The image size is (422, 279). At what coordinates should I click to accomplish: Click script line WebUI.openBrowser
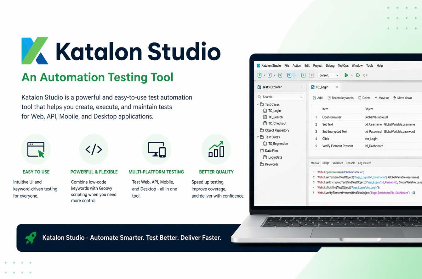(x=341, y=172)
